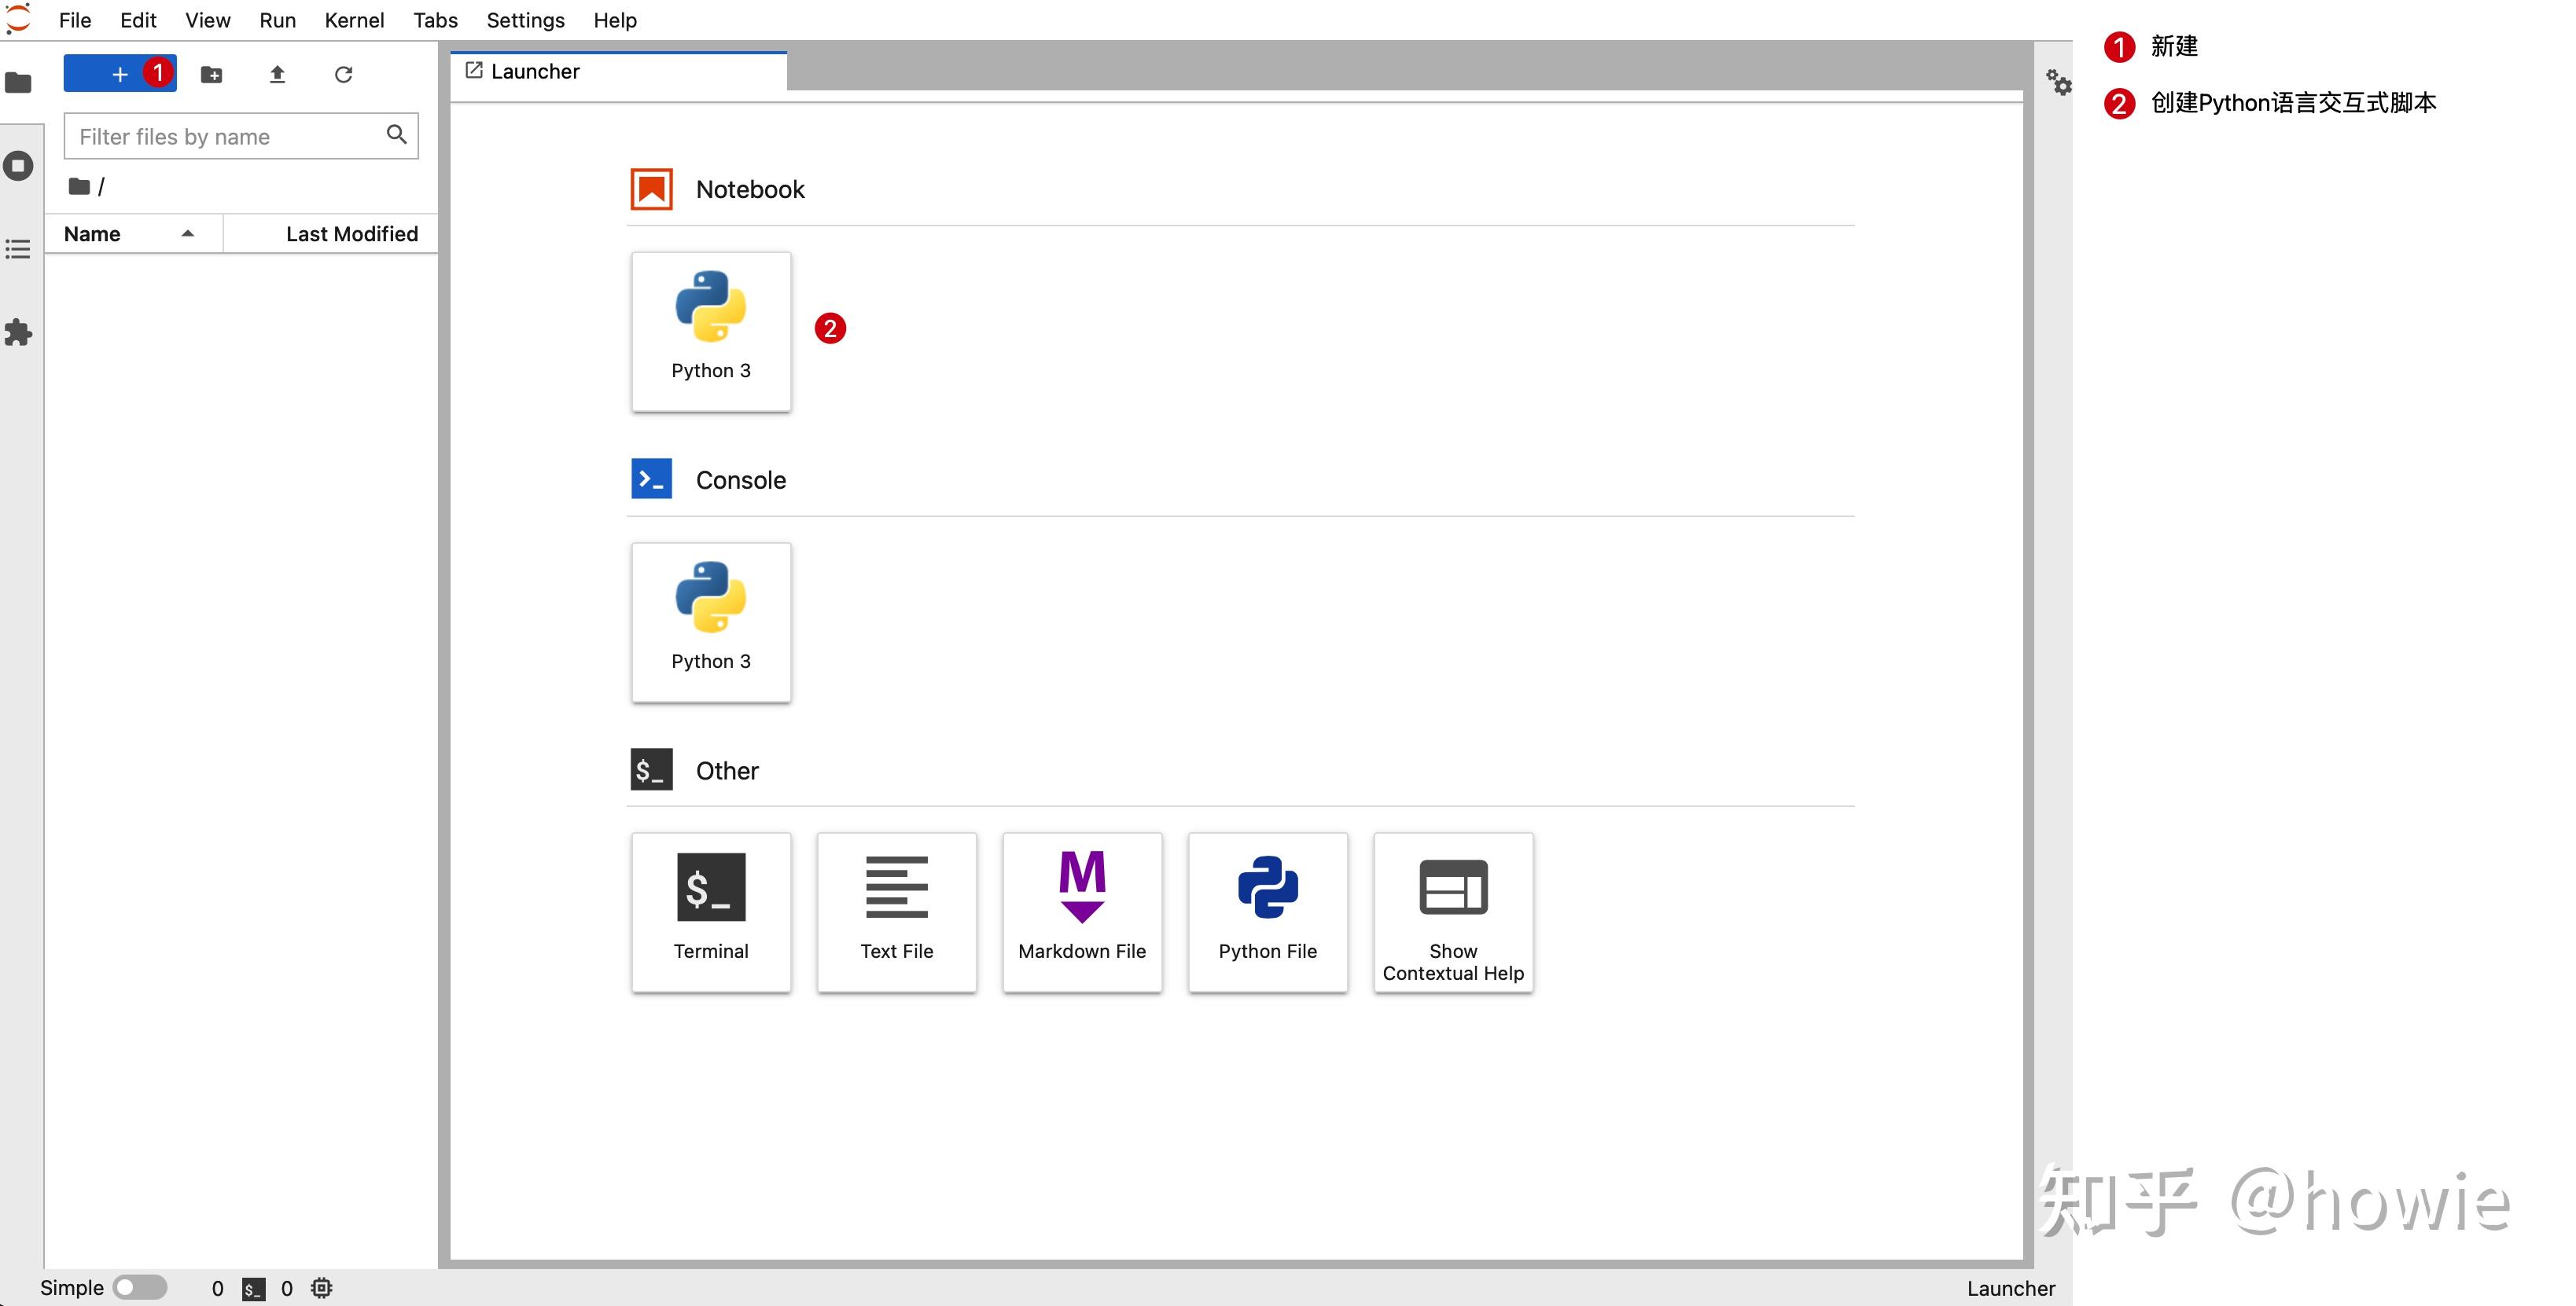
Task: Open the Settings menu
Action: [x=525, y=20]
